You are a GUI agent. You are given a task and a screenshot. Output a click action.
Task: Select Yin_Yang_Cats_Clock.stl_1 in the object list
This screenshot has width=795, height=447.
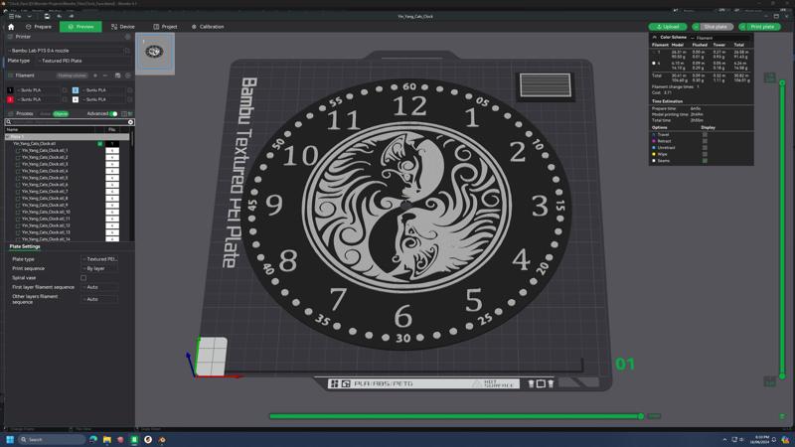(45, 151)
